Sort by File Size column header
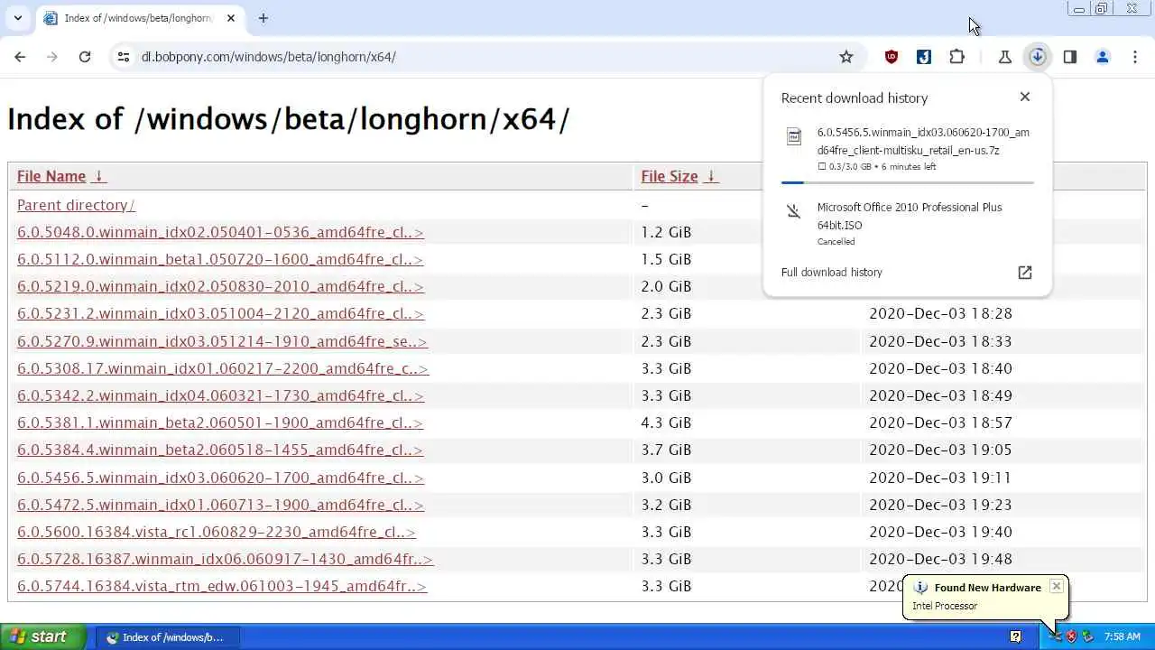 pos(670,176)
